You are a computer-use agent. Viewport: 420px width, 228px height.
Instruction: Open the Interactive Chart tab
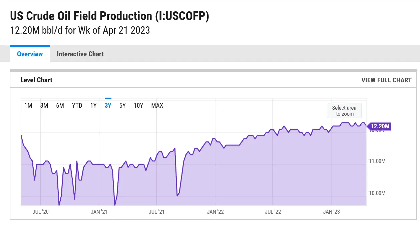[x=80, y=54]
